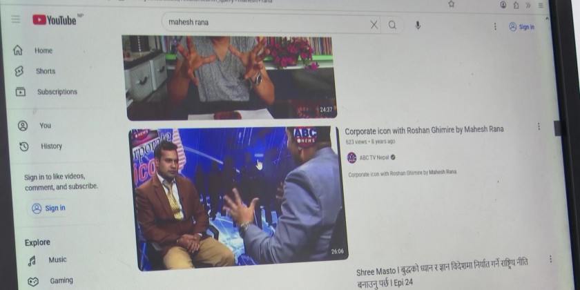Open more options for Corporate icon video
The width and height of the screenshot is (580, 290).
tap(539, 127)
